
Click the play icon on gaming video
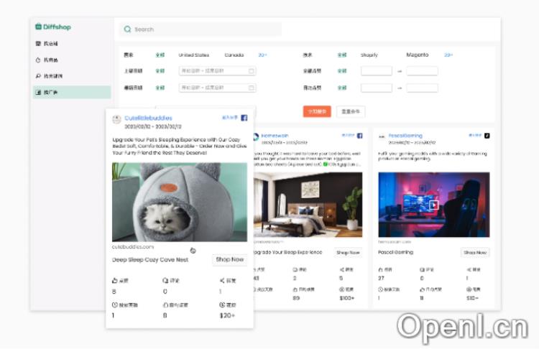click(433, 205)
